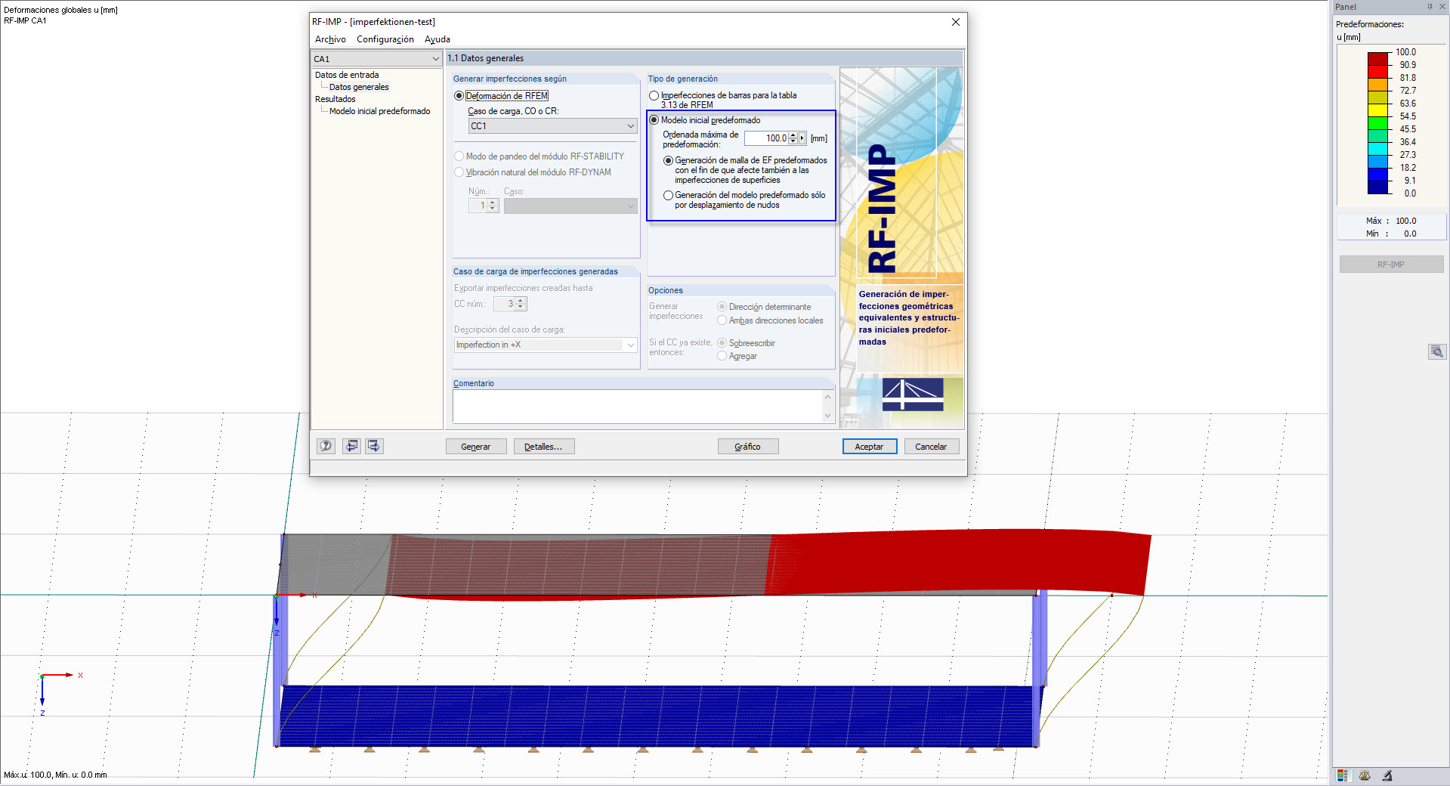Click the magnifier options icon in the Panel
This screenshot has height=786, width=1450.
pyautogui.click(x=1436, y=351)
